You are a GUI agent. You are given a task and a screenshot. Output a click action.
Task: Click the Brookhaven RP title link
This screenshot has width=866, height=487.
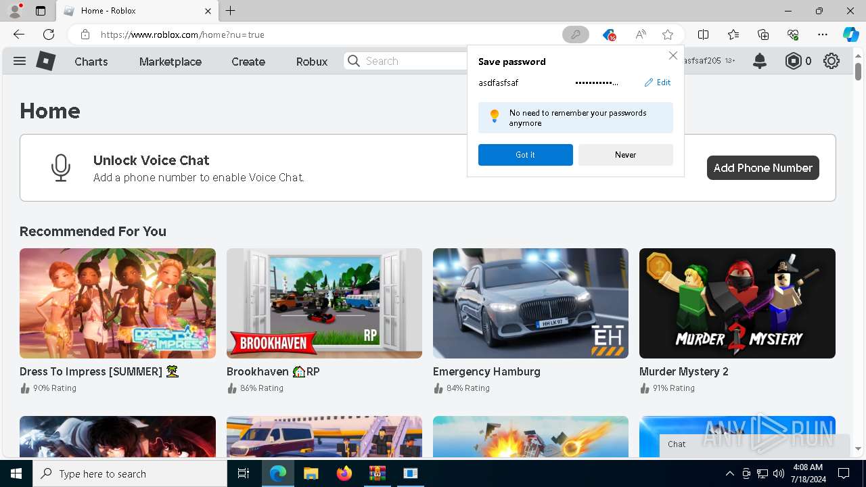273,371
